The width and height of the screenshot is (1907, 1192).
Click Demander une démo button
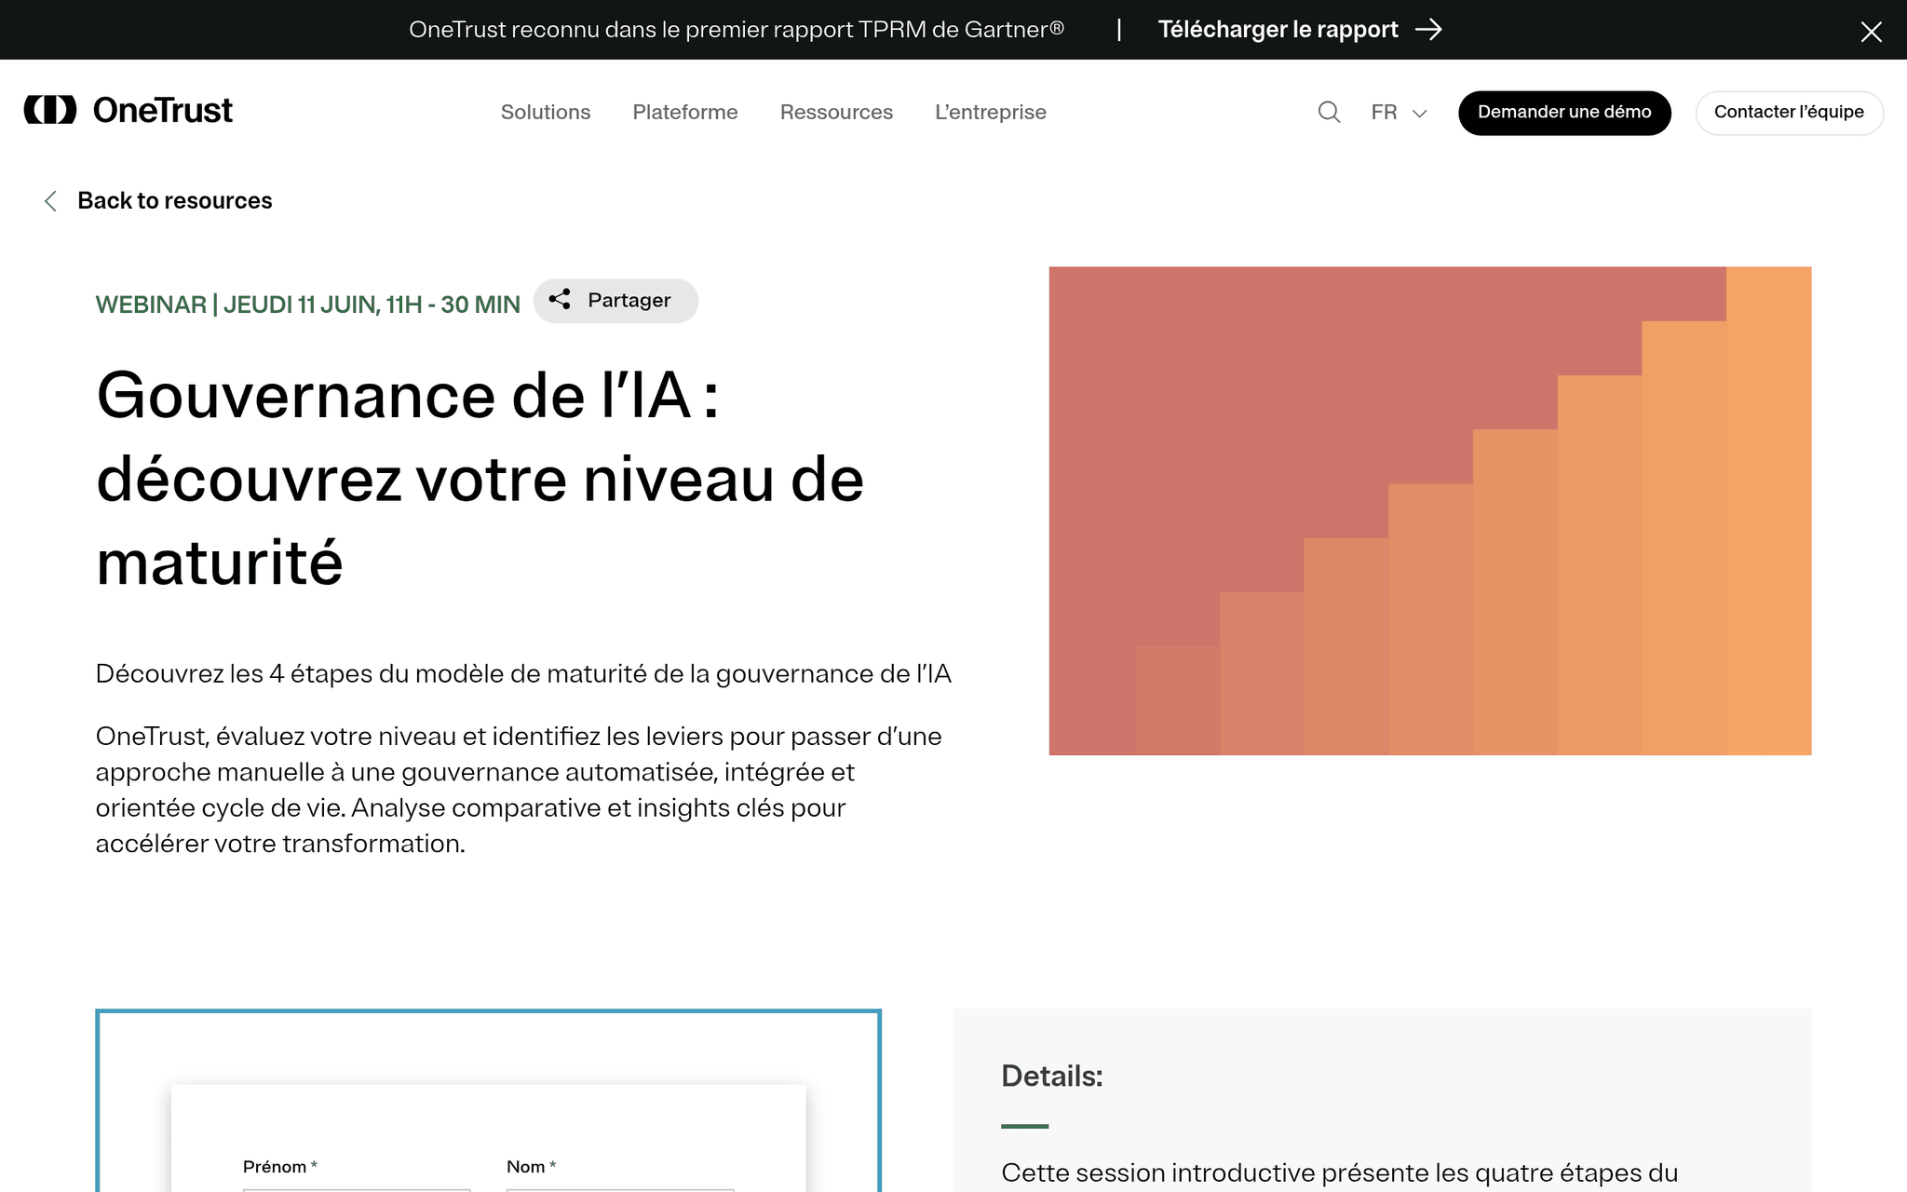1564,113
